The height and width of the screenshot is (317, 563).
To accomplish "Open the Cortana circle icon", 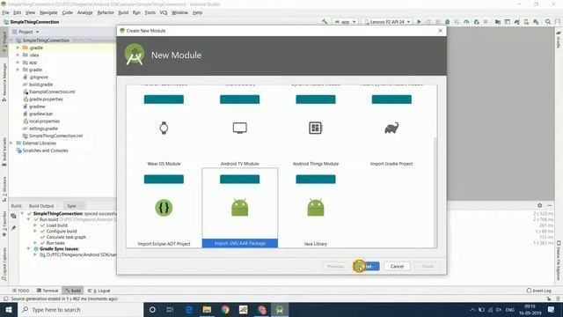I will (152, 309).
